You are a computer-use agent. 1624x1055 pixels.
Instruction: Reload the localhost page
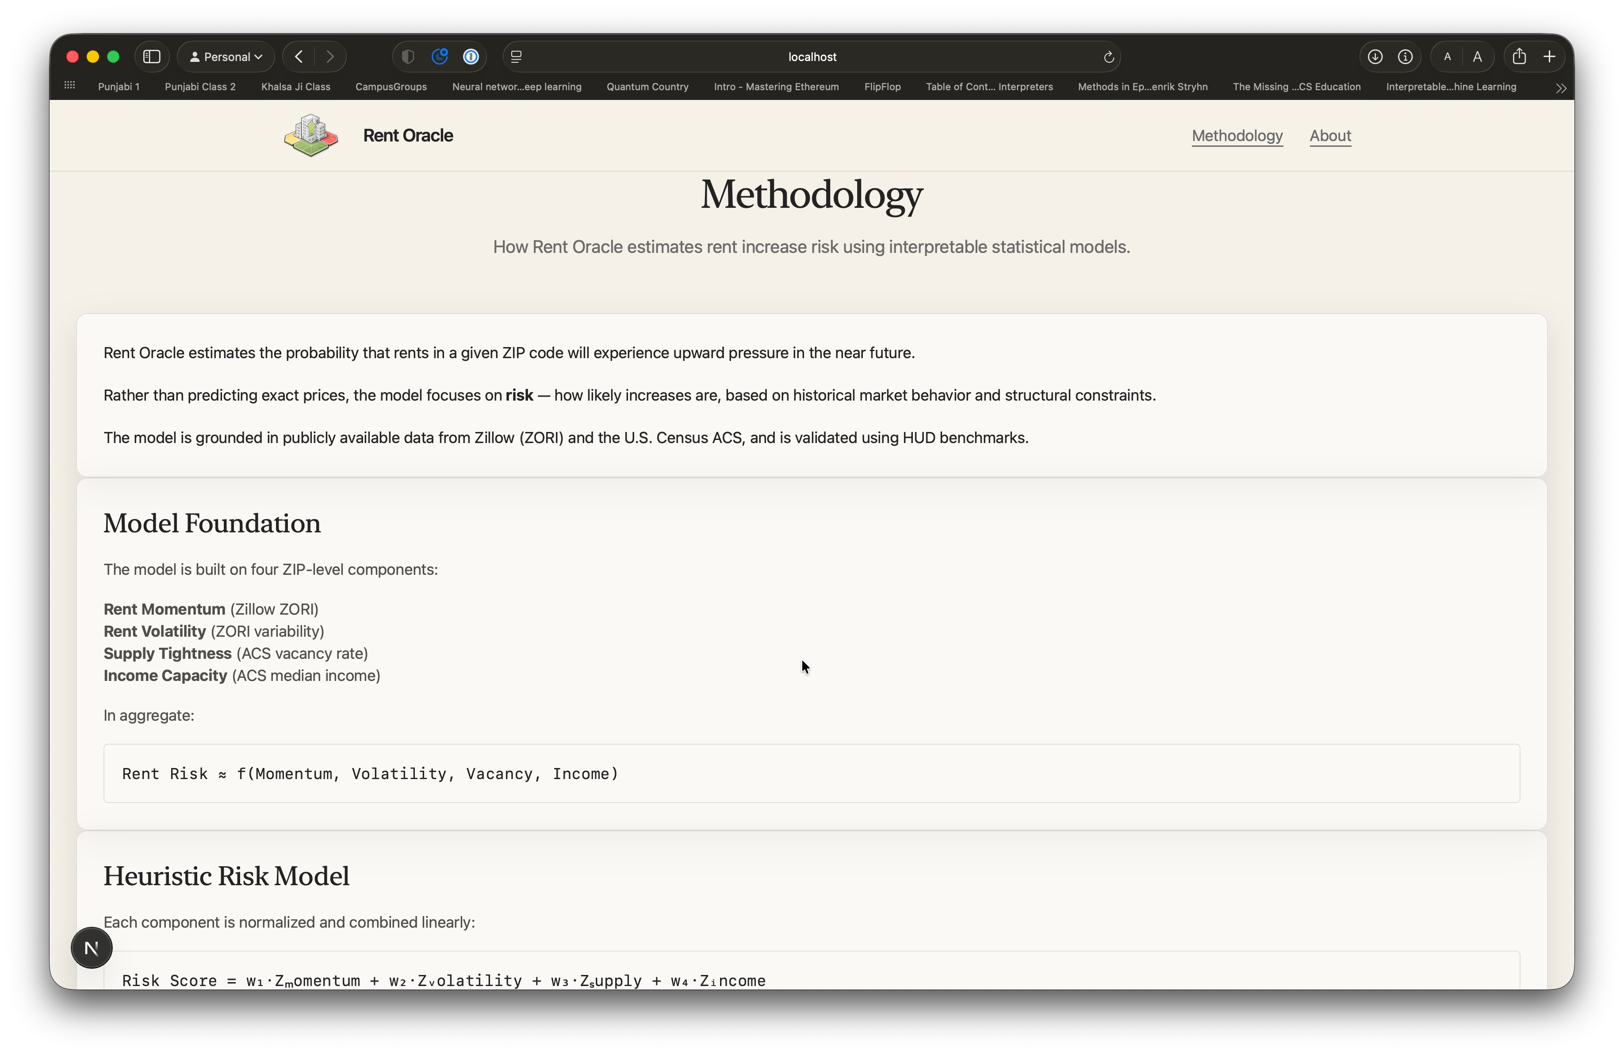point(1109,57)
